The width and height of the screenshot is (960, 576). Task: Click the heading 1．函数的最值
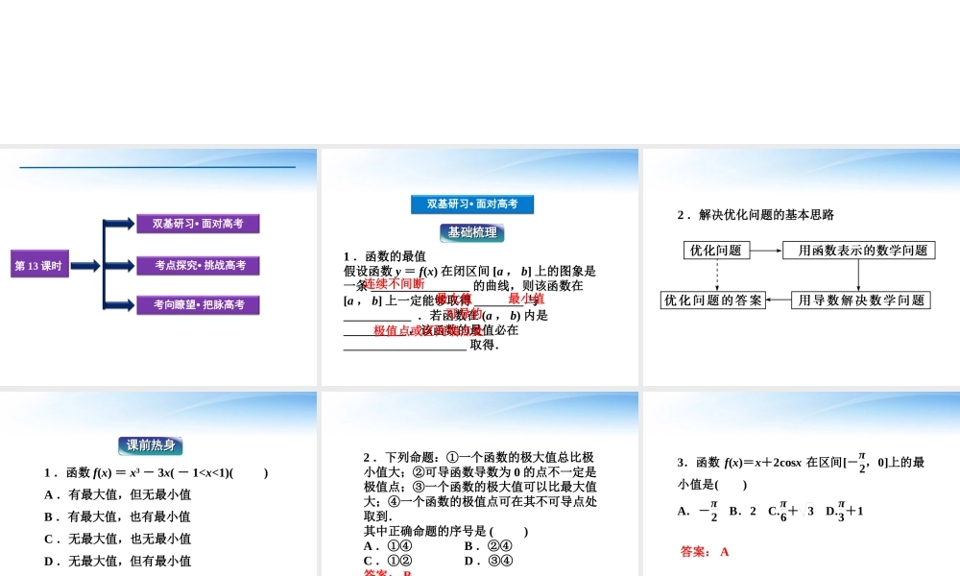(x=385, y=256)
